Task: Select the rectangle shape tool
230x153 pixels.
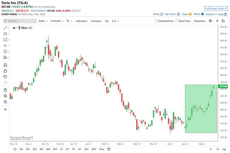Action: coord(5,40)
